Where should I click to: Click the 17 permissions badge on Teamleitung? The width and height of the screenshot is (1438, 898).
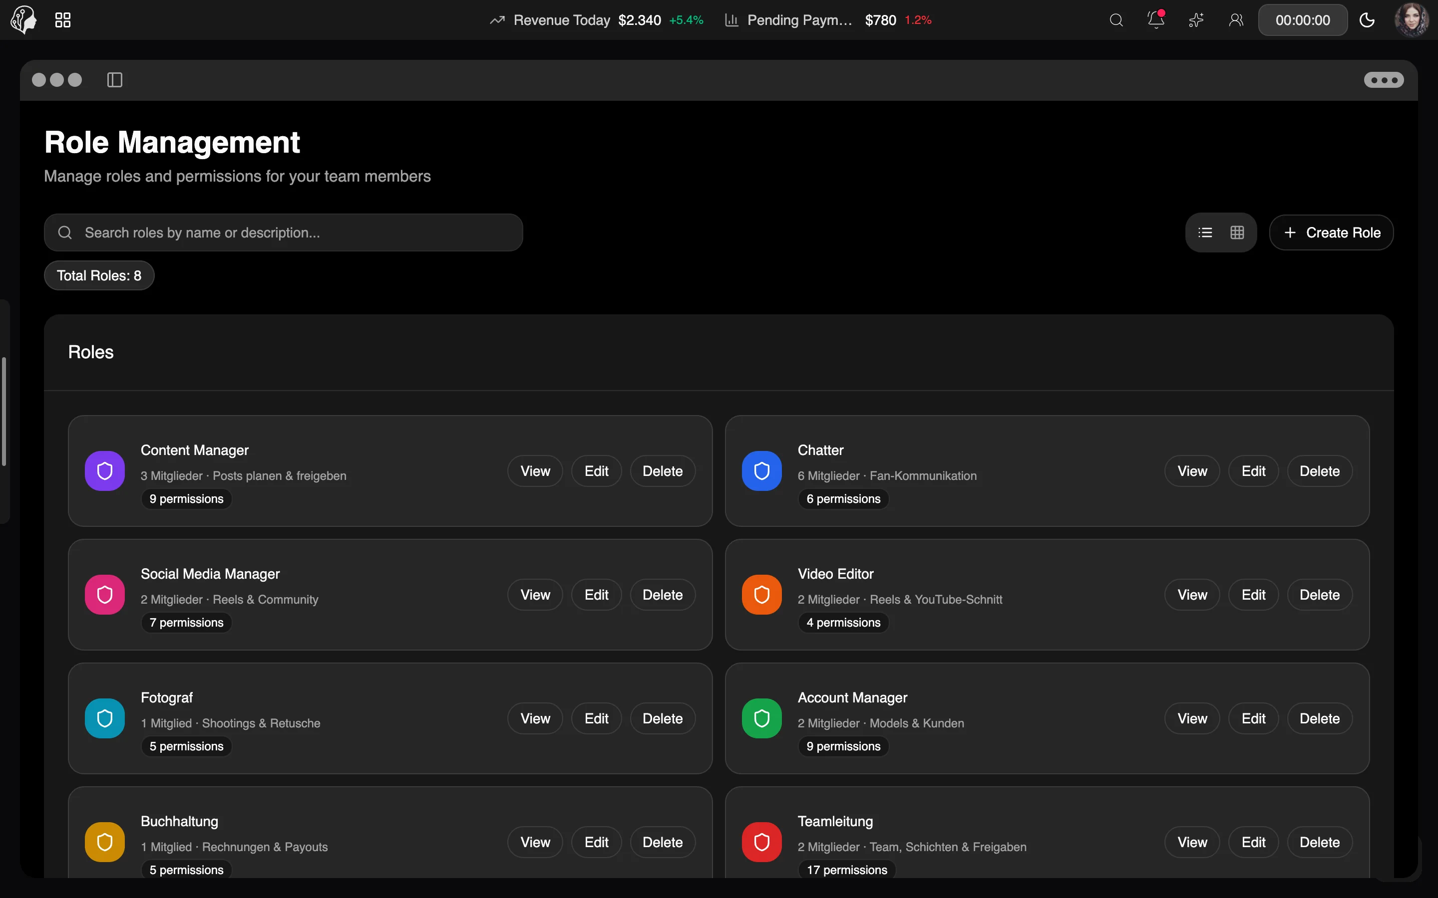coord(847,870)
